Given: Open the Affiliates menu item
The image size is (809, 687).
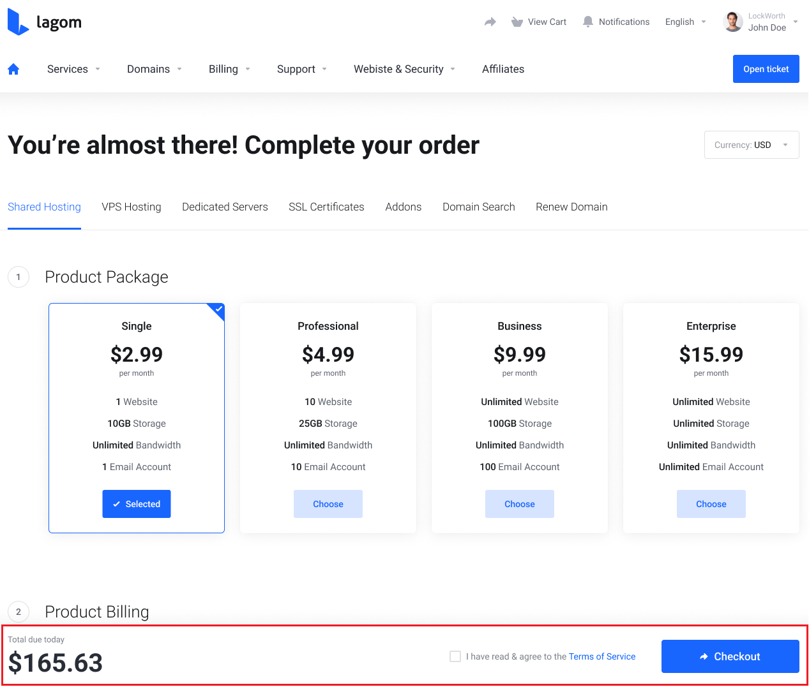Looking at the screenshot, I should [503, 69].
